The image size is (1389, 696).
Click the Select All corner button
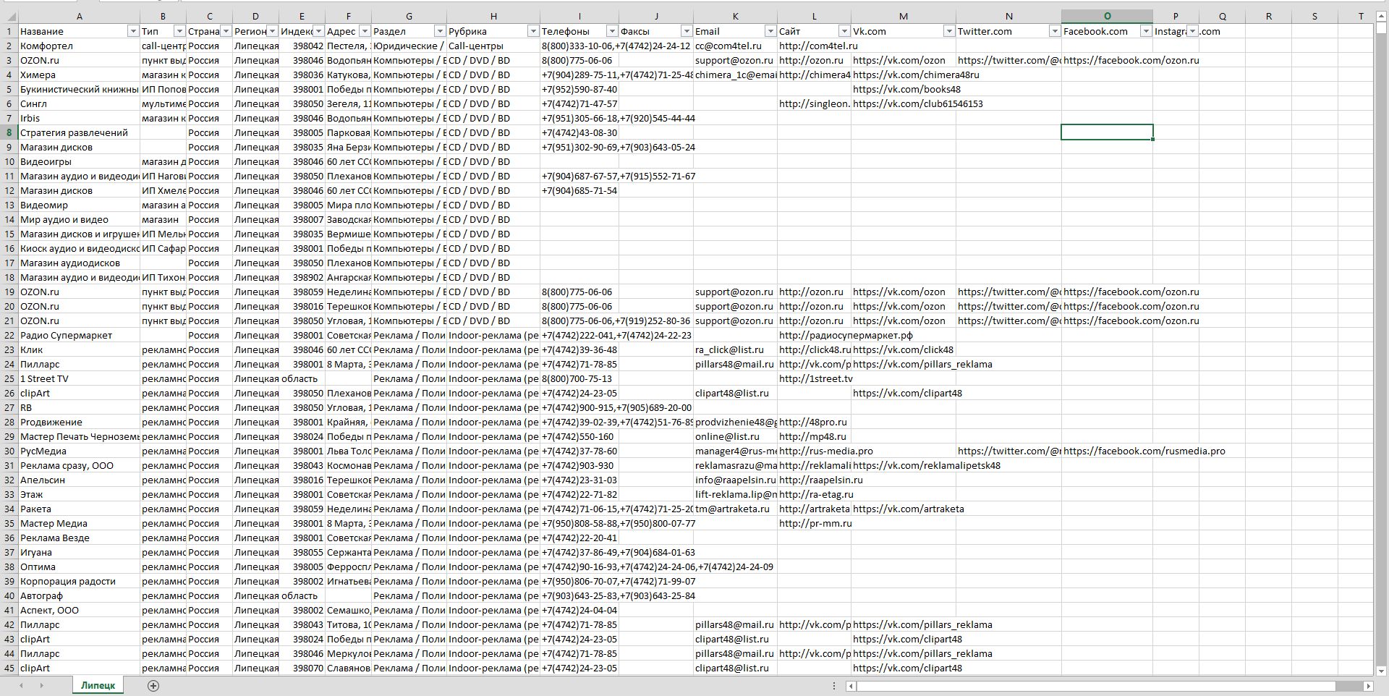click(x=9, y=16)
